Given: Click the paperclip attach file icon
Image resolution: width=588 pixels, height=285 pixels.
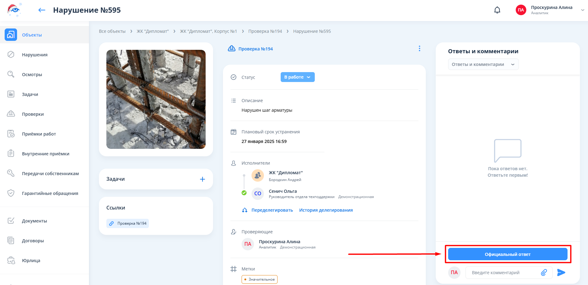Looking at the screenshot, I should click(544, 273).
